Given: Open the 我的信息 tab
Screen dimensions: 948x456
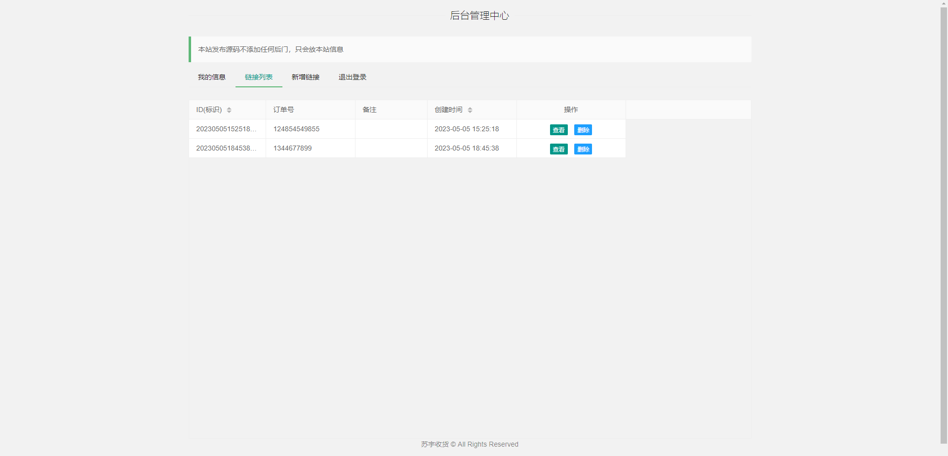Looking at the screenshot, I should [x=211, y=77].
